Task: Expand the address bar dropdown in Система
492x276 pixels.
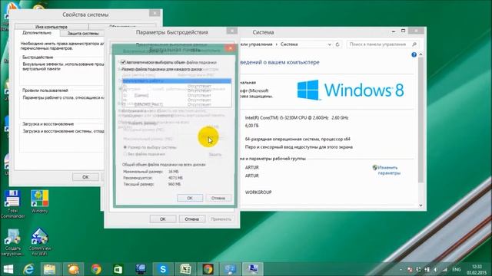Action: click(329, 44)
